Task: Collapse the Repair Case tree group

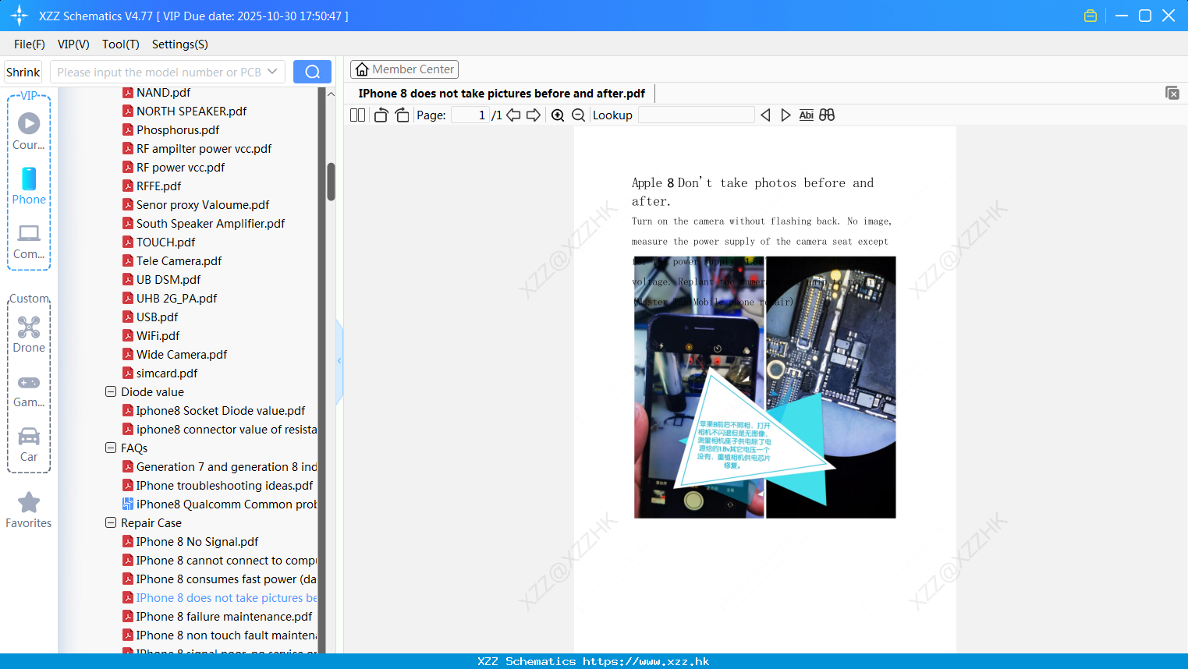Action: tap(111, 522)
